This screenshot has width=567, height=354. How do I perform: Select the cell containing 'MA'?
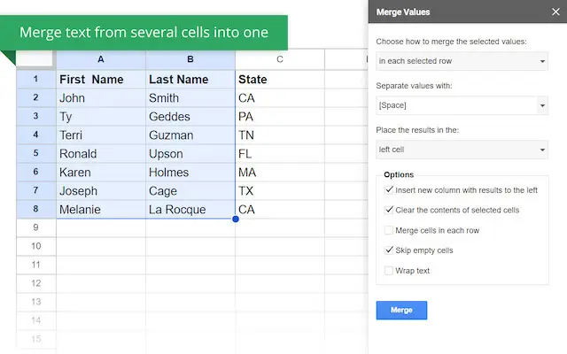pyautogui.click(x=280, y=173)
